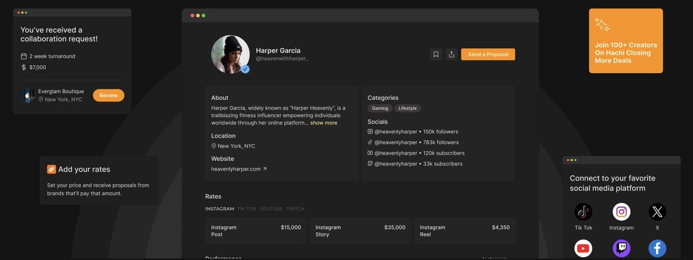Expand the About text with show more
This screenshot has width=693, height=260.
pyautogui.click(x=323, y=123)
